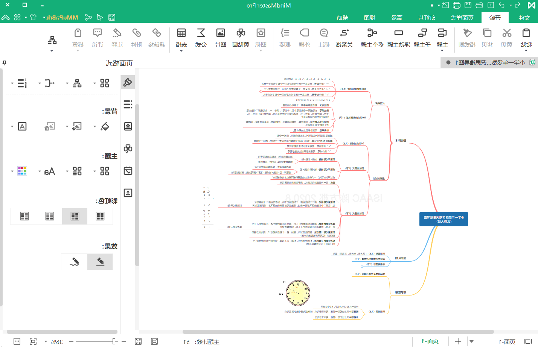Switch to the 幻灯片 ribbon tab
Viewport: 538px width, 347px height.
click(427, 18)
